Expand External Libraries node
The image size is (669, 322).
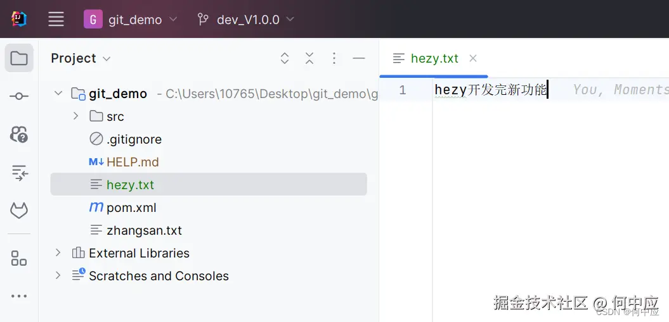tap(58, 253)
